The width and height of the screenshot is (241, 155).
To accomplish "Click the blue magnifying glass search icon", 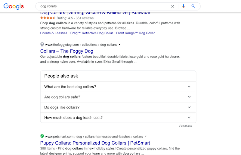I will click(193, 6).
